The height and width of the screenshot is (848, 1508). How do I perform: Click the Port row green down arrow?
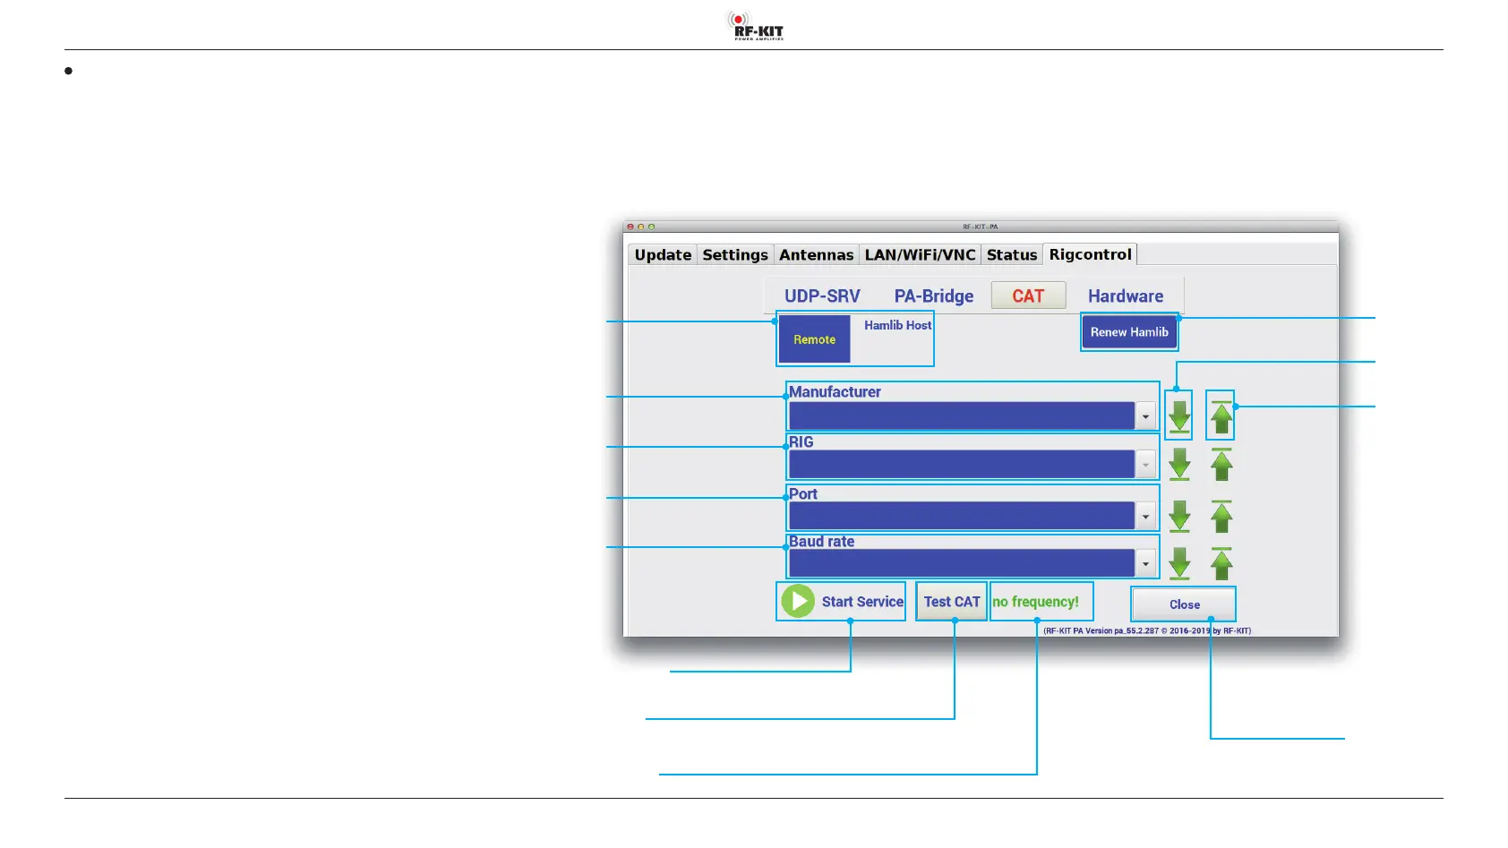pos(1179,516)
